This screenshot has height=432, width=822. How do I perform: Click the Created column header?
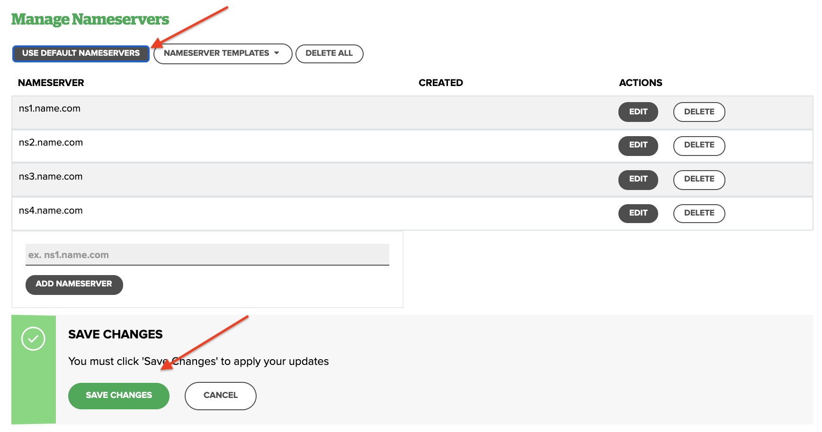(441, 83)
